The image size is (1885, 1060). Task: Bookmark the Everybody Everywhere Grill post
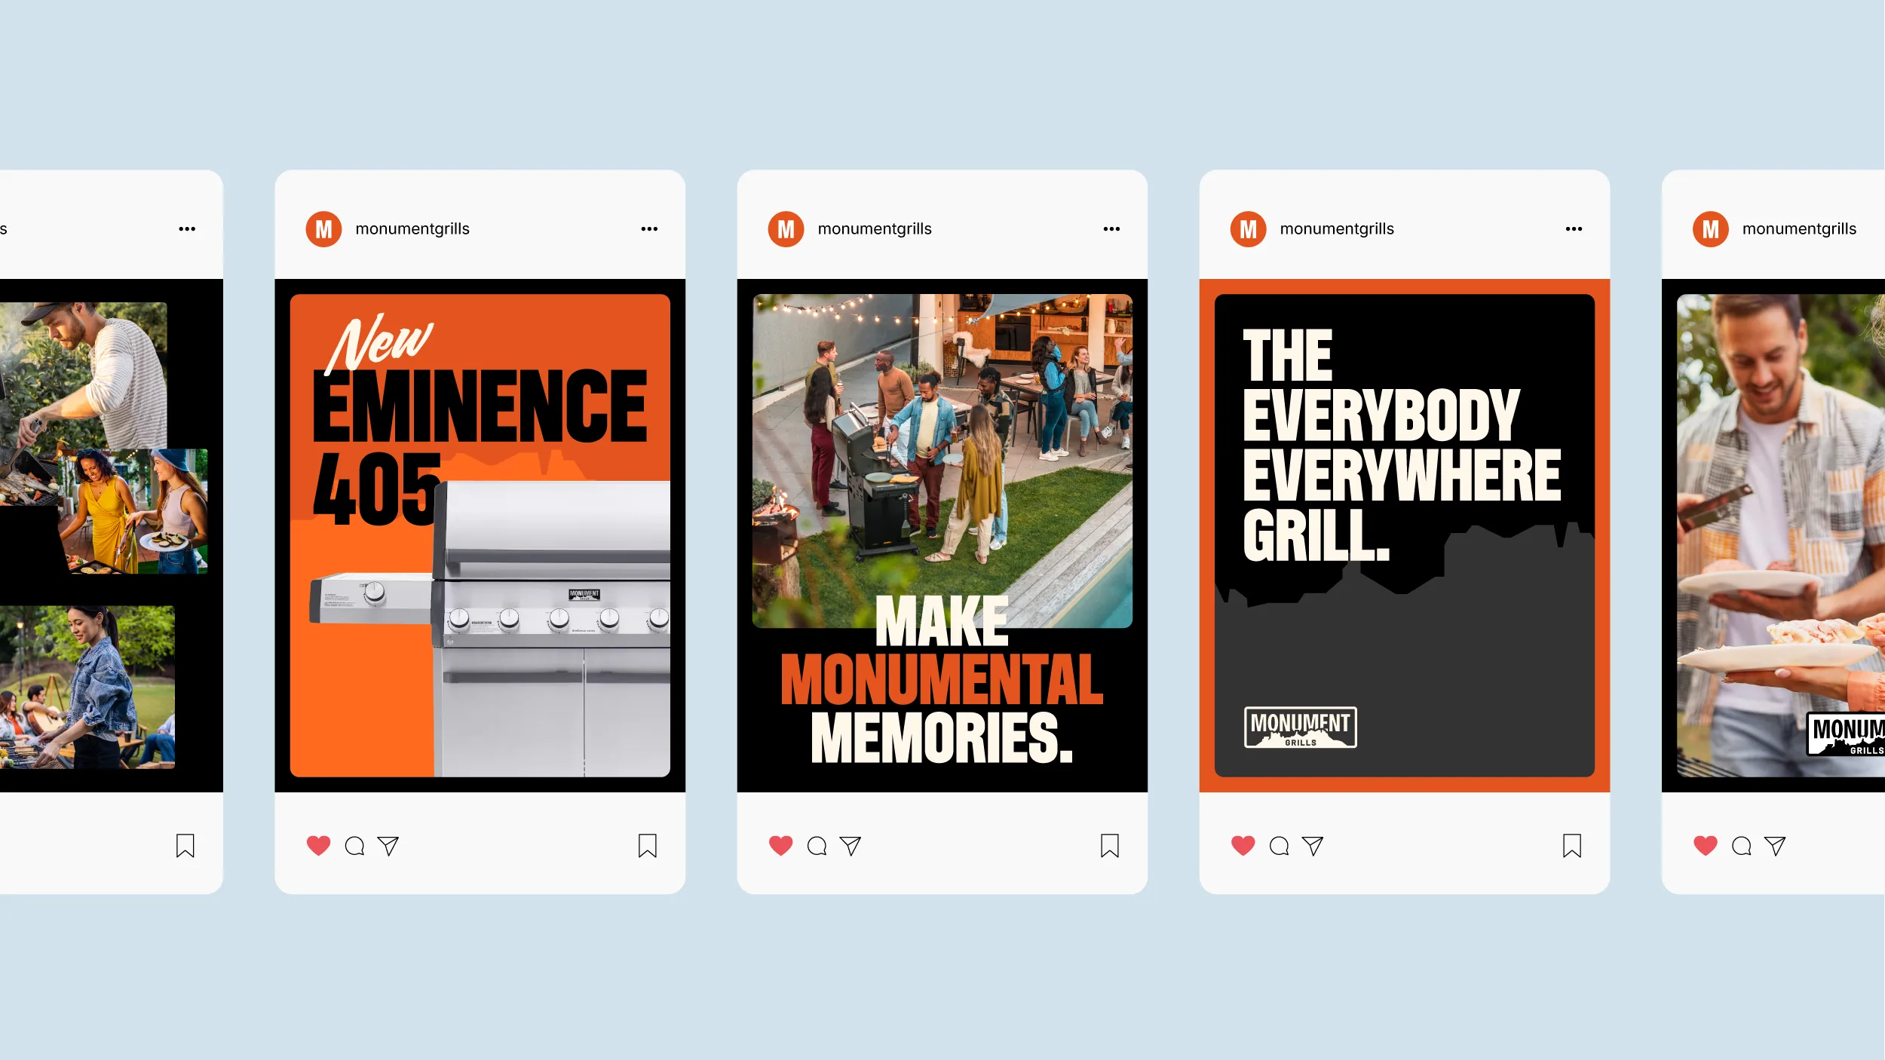(x=1571, y=846)
